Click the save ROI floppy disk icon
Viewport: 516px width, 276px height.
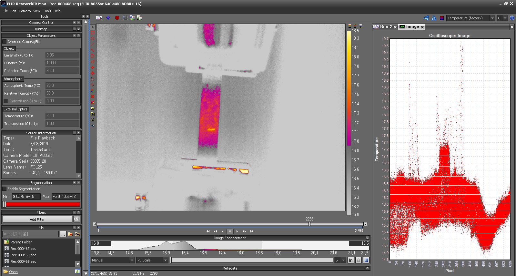point(93,120)
